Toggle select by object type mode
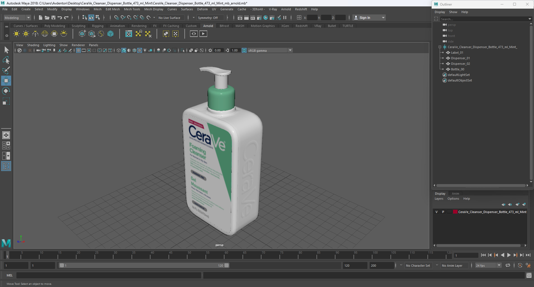The image size is (534, 287). [91, 18]
